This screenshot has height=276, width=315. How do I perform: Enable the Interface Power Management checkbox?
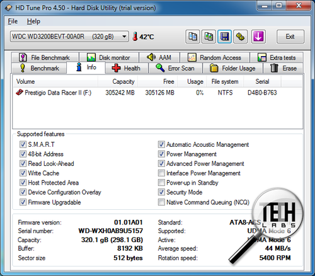point(161,173)
